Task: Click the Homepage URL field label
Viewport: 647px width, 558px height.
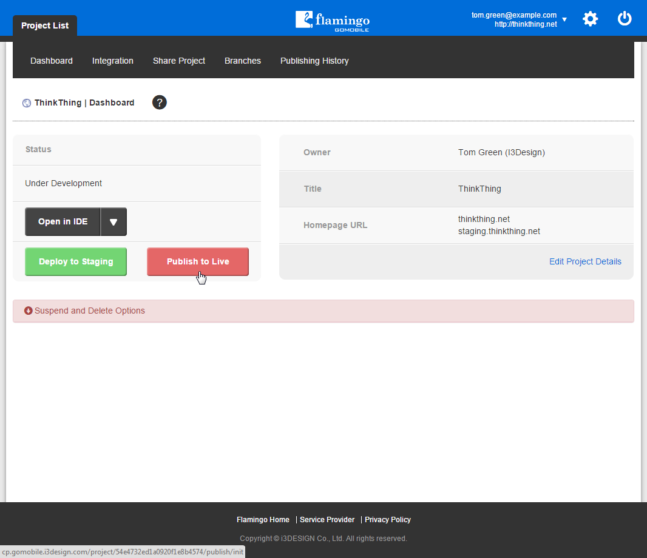Action: pyautogui.click(x=335, y=226)
